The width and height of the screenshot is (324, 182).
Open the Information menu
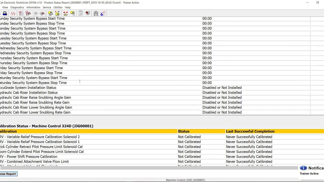[x=33, y=7]
